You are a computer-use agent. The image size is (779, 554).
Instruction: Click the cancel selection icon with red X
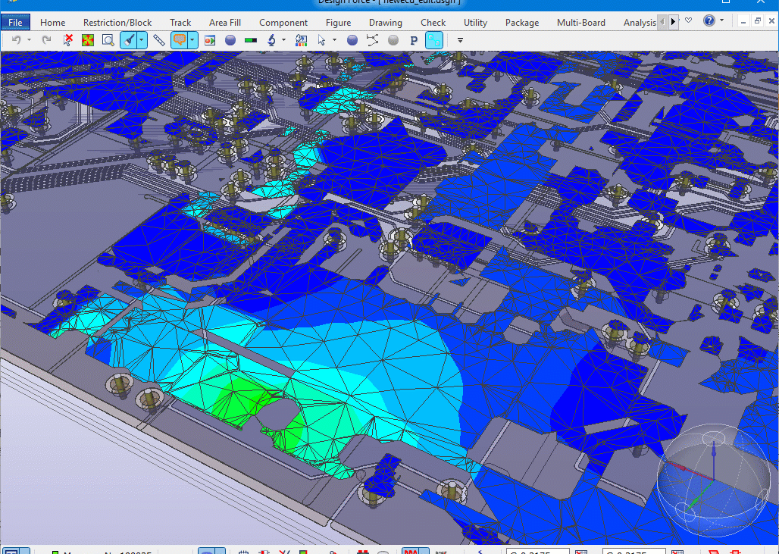tap(68, 40)
